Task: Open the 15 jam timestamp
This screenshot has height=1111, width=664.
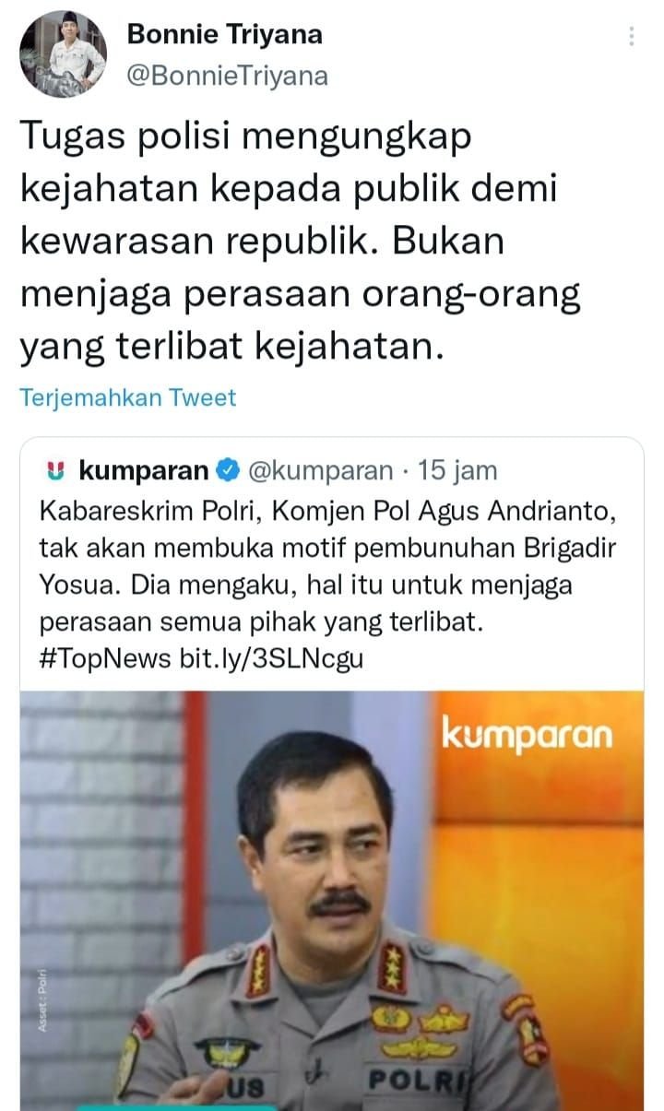Action: (x=457, y=471)
